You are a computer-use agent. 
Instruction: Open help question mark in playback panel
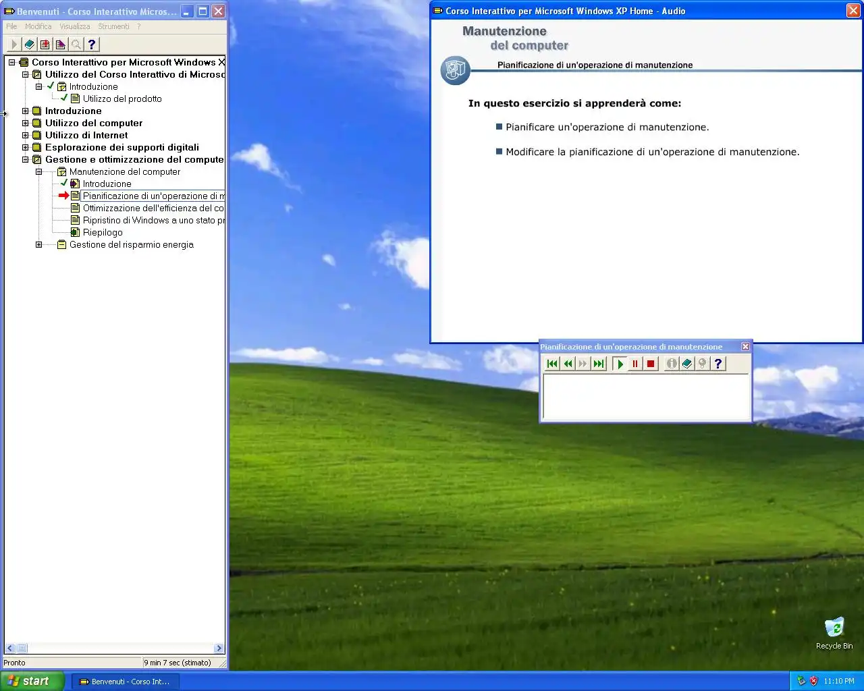(718, 364)
